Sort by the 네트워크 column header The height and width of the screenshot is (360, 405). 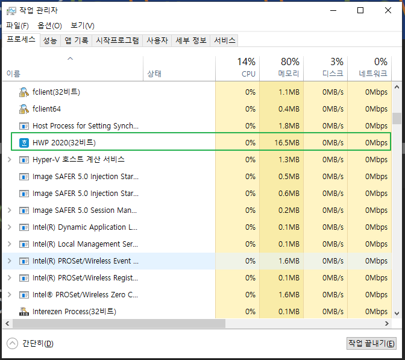click(369, 69)
